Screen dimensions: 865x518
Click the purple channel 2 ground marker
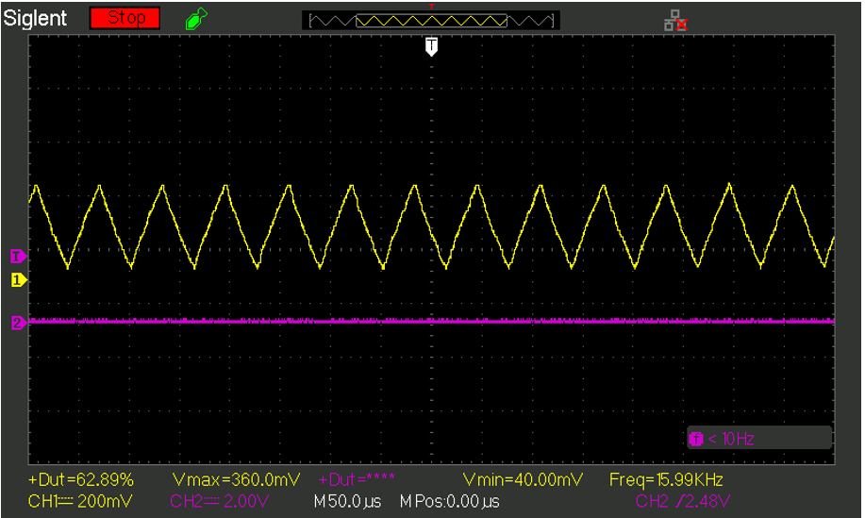click(x=19, y=323)
